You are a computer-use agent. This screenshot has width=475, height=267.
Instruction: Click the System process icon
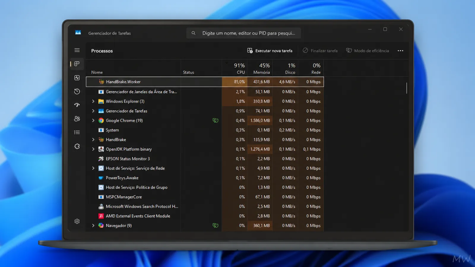tap(101, 130)
